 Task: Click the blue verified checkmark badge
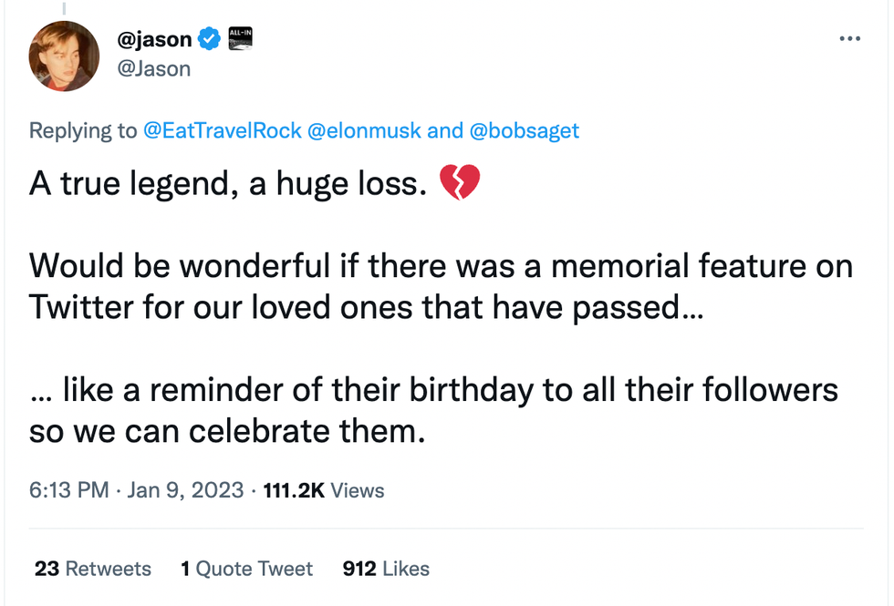coord(211,38)
